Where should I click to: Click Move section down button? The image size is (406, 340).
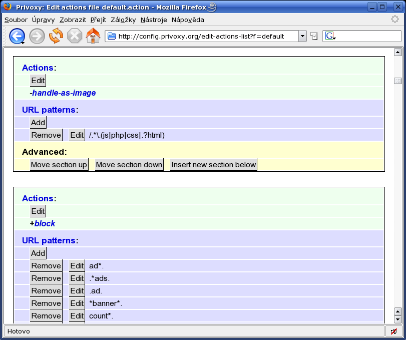[129, 165]
